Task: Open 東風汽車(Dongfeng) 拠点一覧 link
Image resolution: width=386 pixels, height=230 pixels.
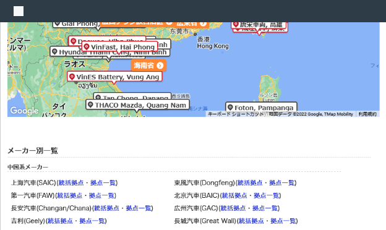Action: [282, 183]
